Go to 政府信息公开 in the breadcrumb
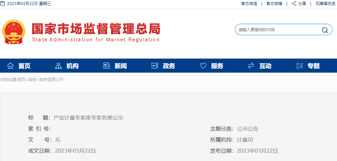Screen dimensions: 337x161 click(x=51, y=80)
